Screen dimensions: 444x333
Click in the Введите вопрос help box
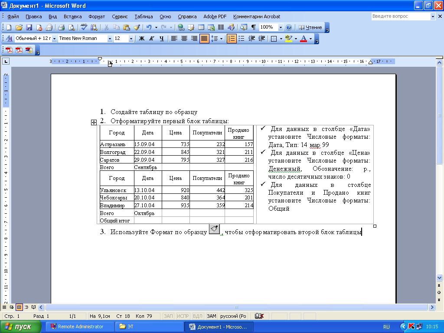[x=401, y=16]
